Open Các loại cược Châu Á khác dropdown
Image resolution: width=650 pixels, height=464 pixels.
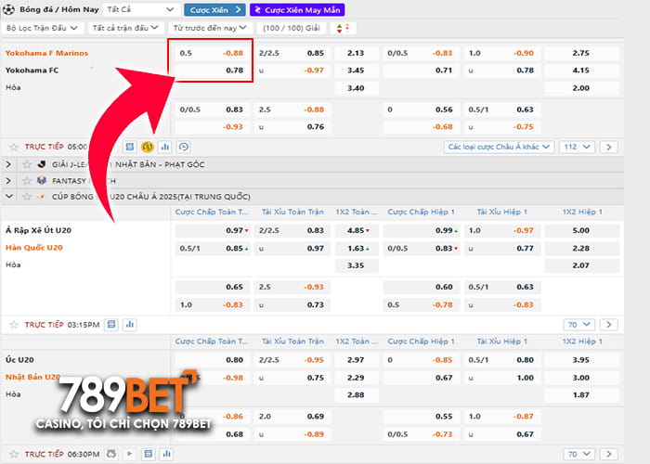500,147
